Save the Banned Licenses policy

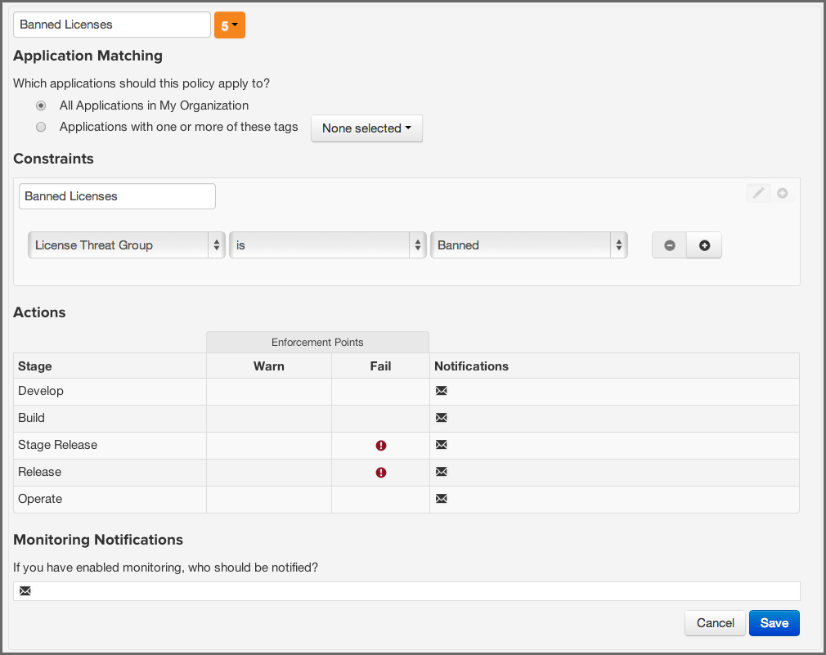point(774,622)
